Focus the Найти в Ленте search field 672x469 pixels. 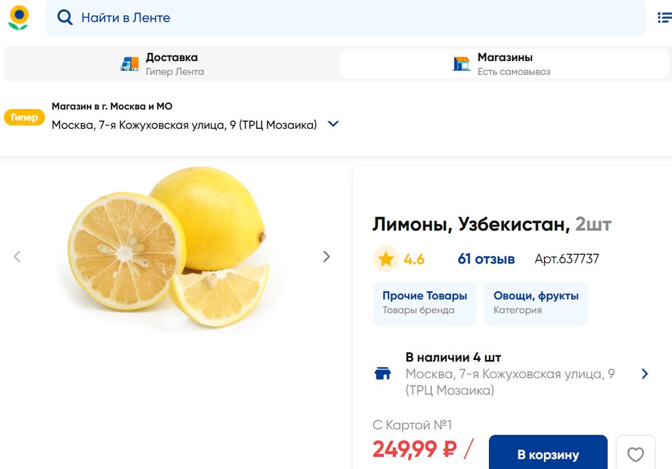click(x=354, y=18)
